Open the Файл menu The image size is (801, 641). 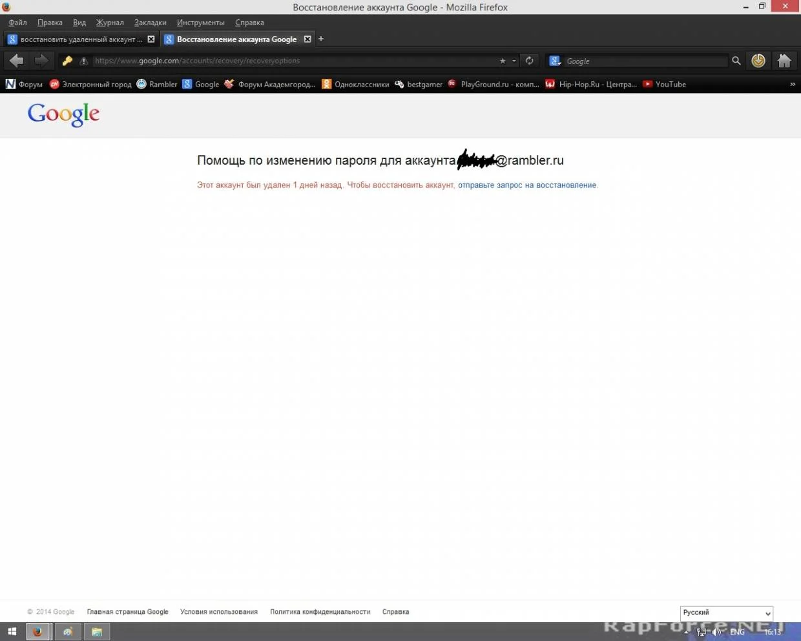[x=17, y=23]
